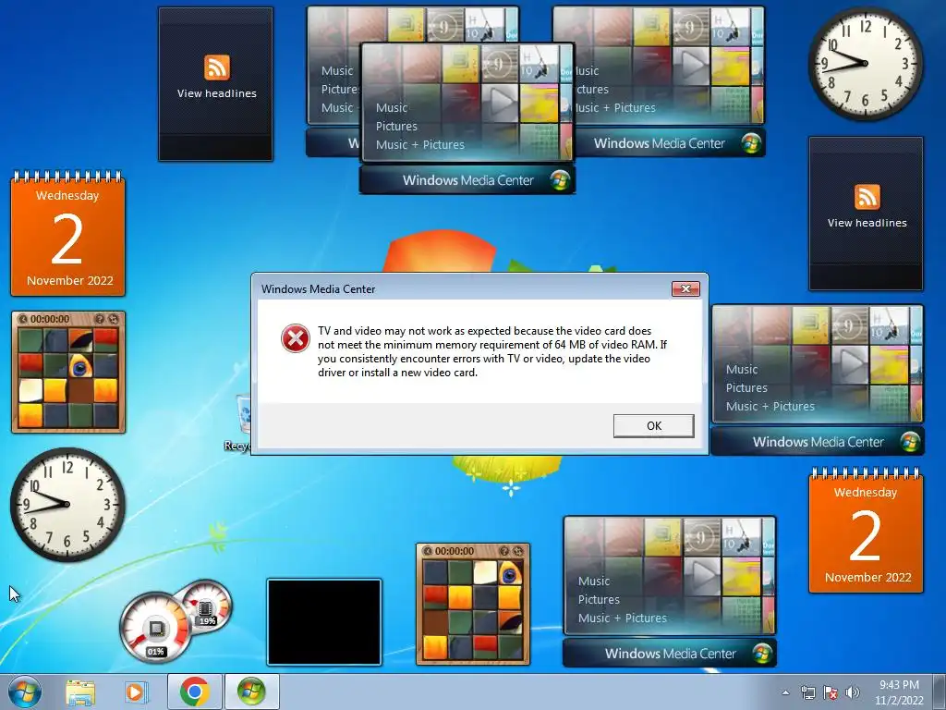Click OK in the Windows Media Center error dialog
The image size is (946, 710).
pos(653,425)
